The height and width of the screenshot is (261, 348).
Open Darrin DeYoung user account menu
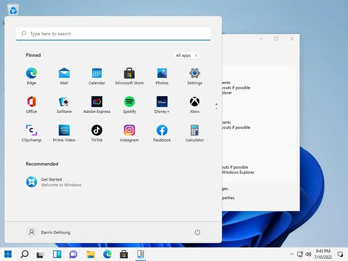[x=48, y=232]
